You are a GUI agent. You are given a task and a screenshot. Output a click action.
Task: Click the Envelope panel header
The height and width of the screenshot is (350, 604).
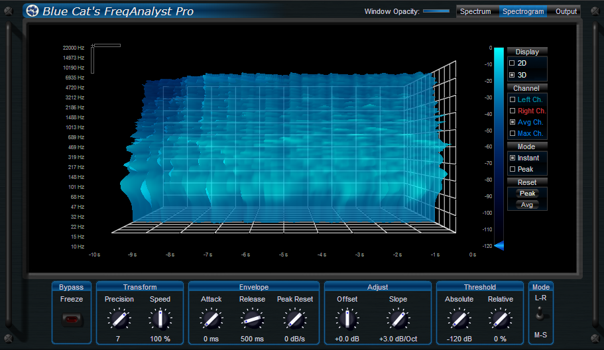coord(254,287)
